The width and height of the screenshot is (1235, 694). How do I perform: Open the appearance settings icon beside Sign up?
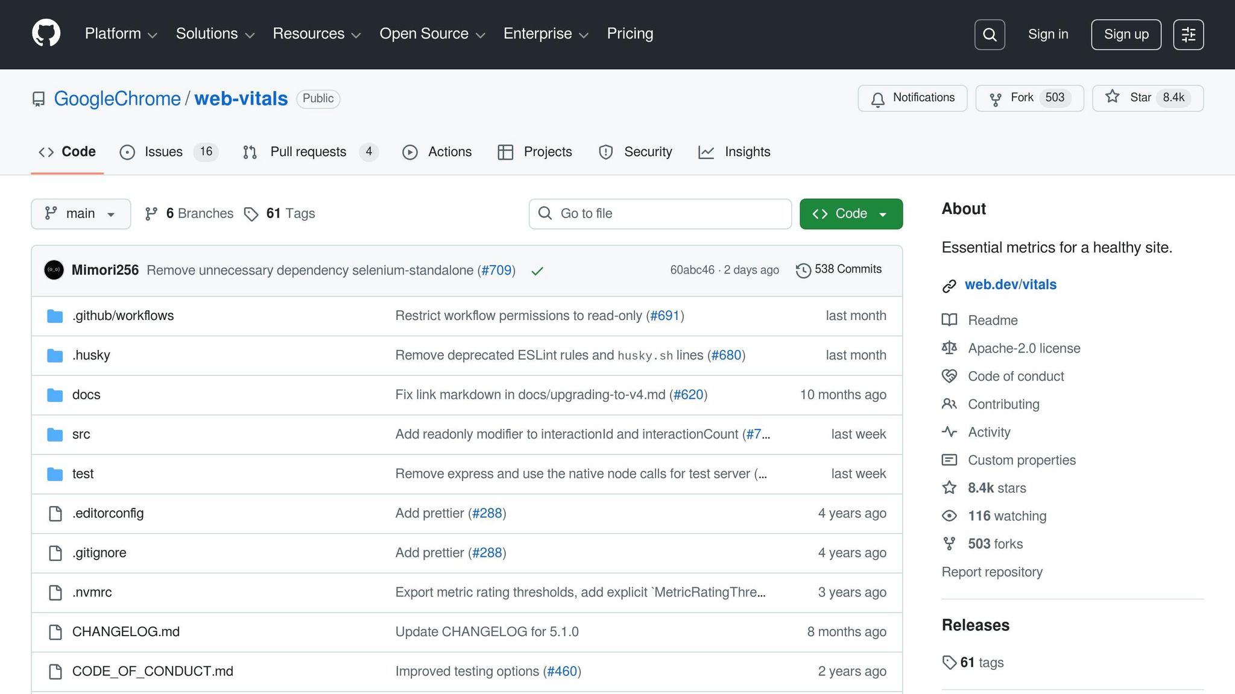point(1188,34)
